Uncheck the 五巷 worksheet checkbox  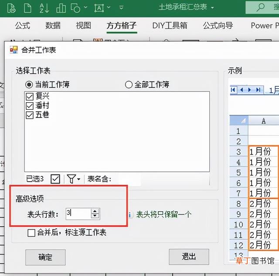30,115
